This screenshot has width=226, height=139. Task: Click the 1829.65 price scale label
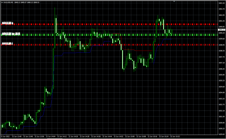pyautogui.click(x=222, y=134)
